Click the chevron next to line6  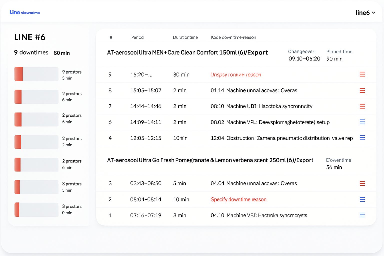(x=373, y=12)
